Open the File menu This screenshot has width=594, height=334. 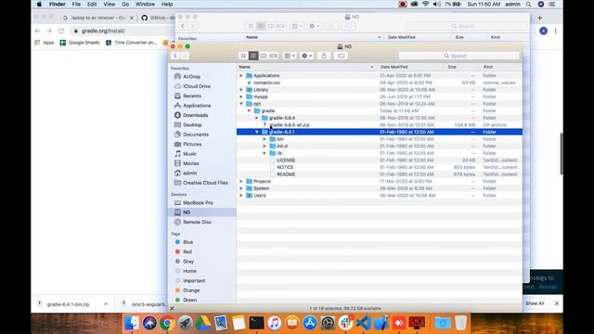(76, 4)
